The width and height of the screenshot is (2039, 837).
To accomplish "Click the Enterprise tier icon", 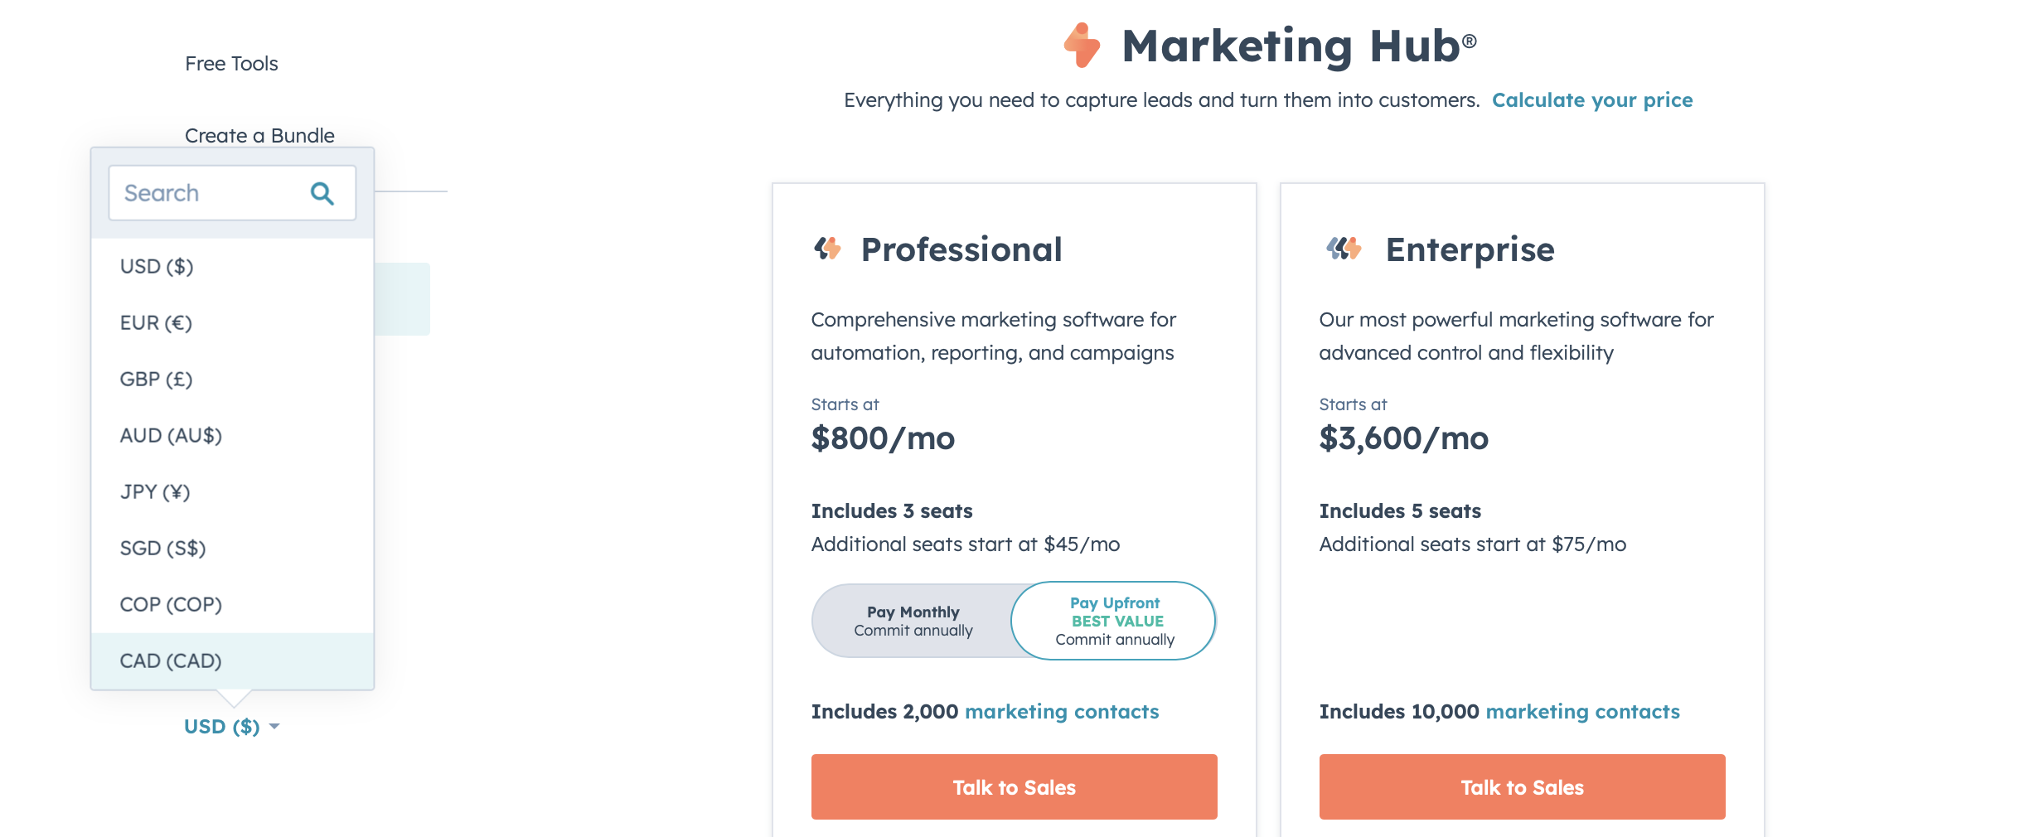I will point(1344,249).
